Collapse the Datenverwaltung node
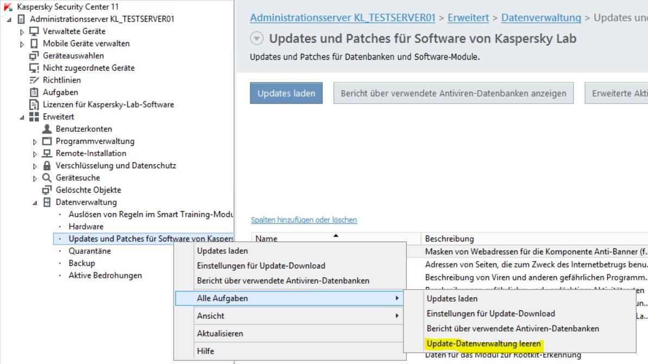Screen dimensions: 648x364 35,203
